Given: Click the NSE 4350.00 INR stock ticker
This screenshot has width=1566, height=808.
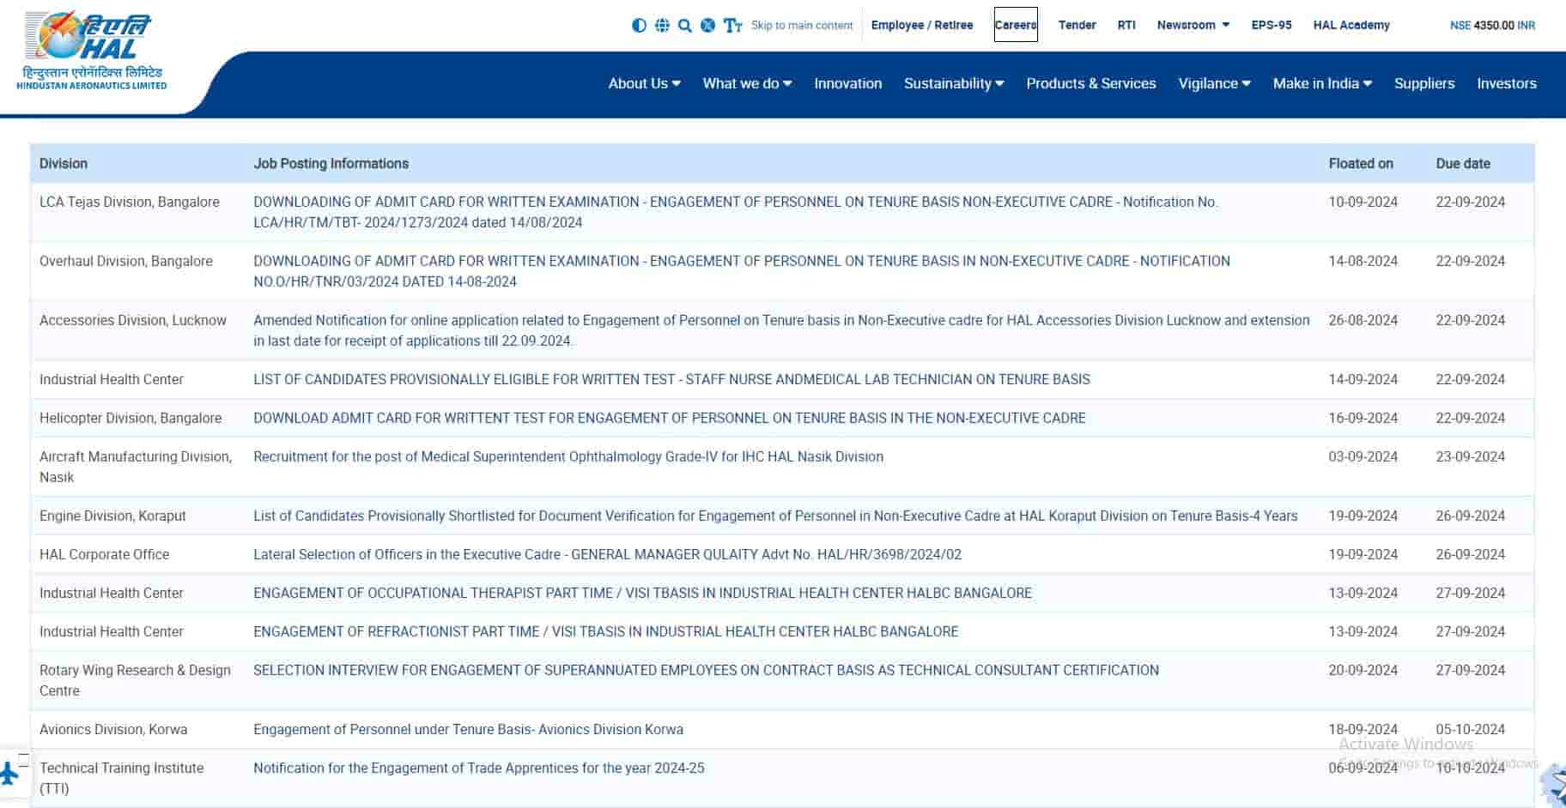Looking at the screenshot, I should coord(1491,25).
